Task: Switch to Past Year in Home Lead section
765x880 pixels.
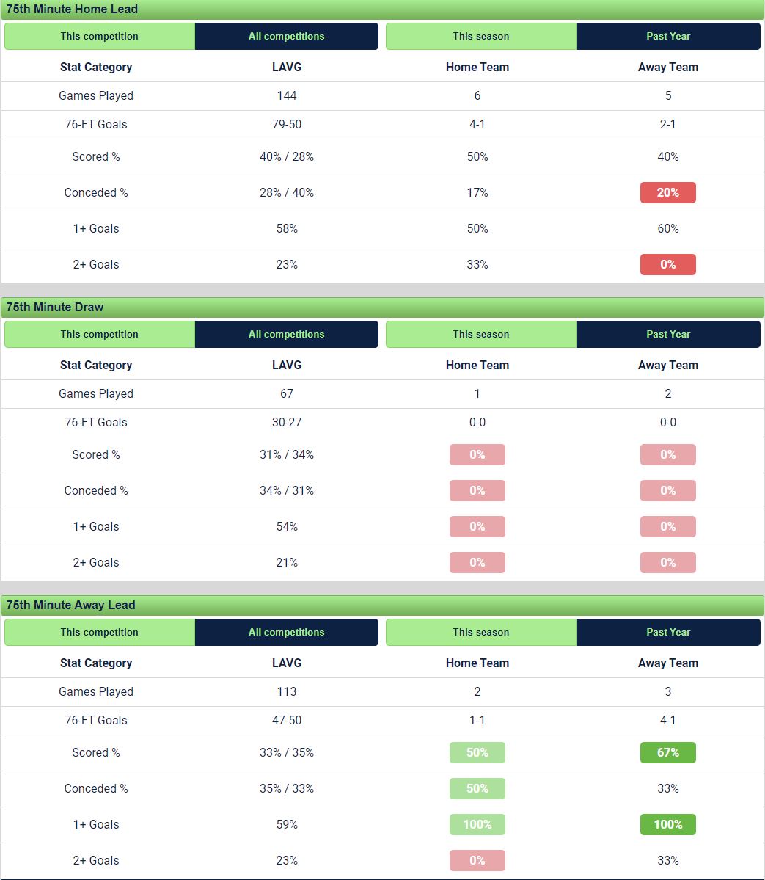Action: [x=668, y=36]
